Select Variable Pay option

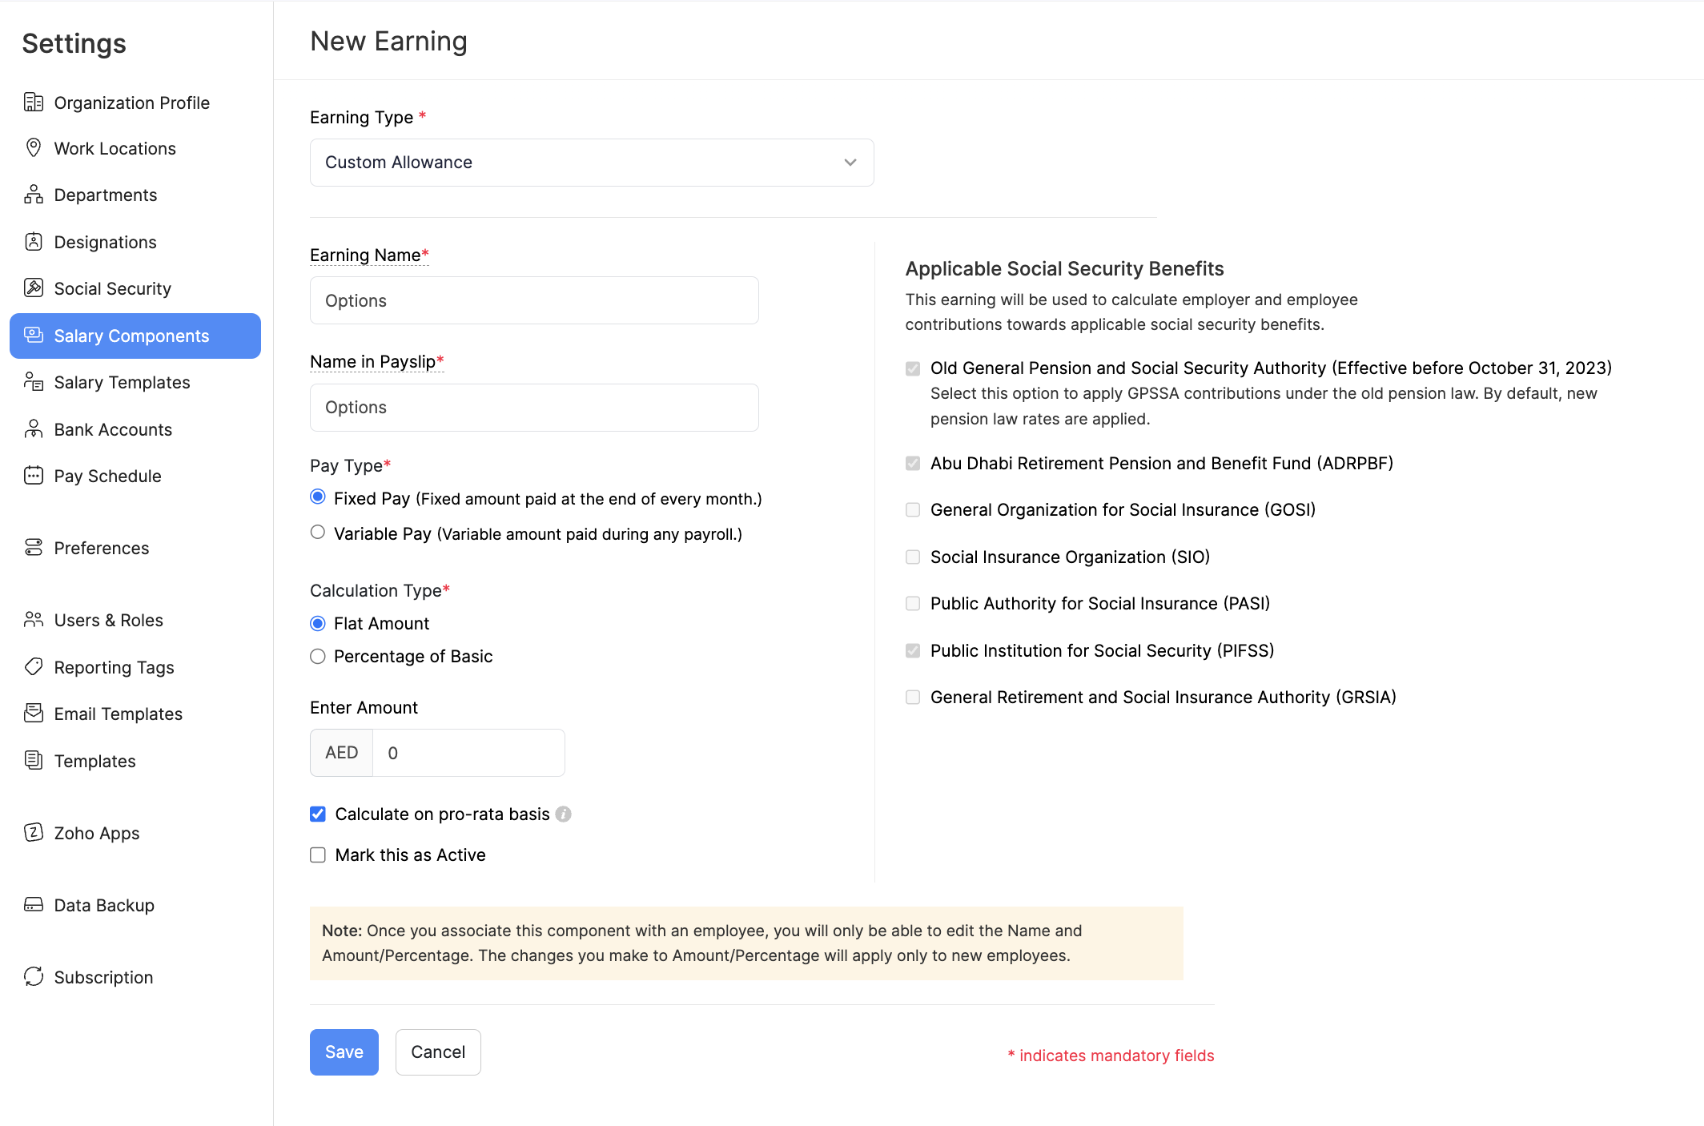(317, 532)
